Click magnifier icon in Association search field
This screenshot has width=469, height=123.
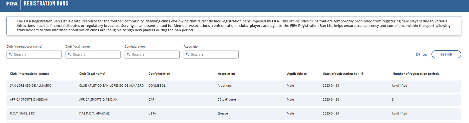click(188, 55)
